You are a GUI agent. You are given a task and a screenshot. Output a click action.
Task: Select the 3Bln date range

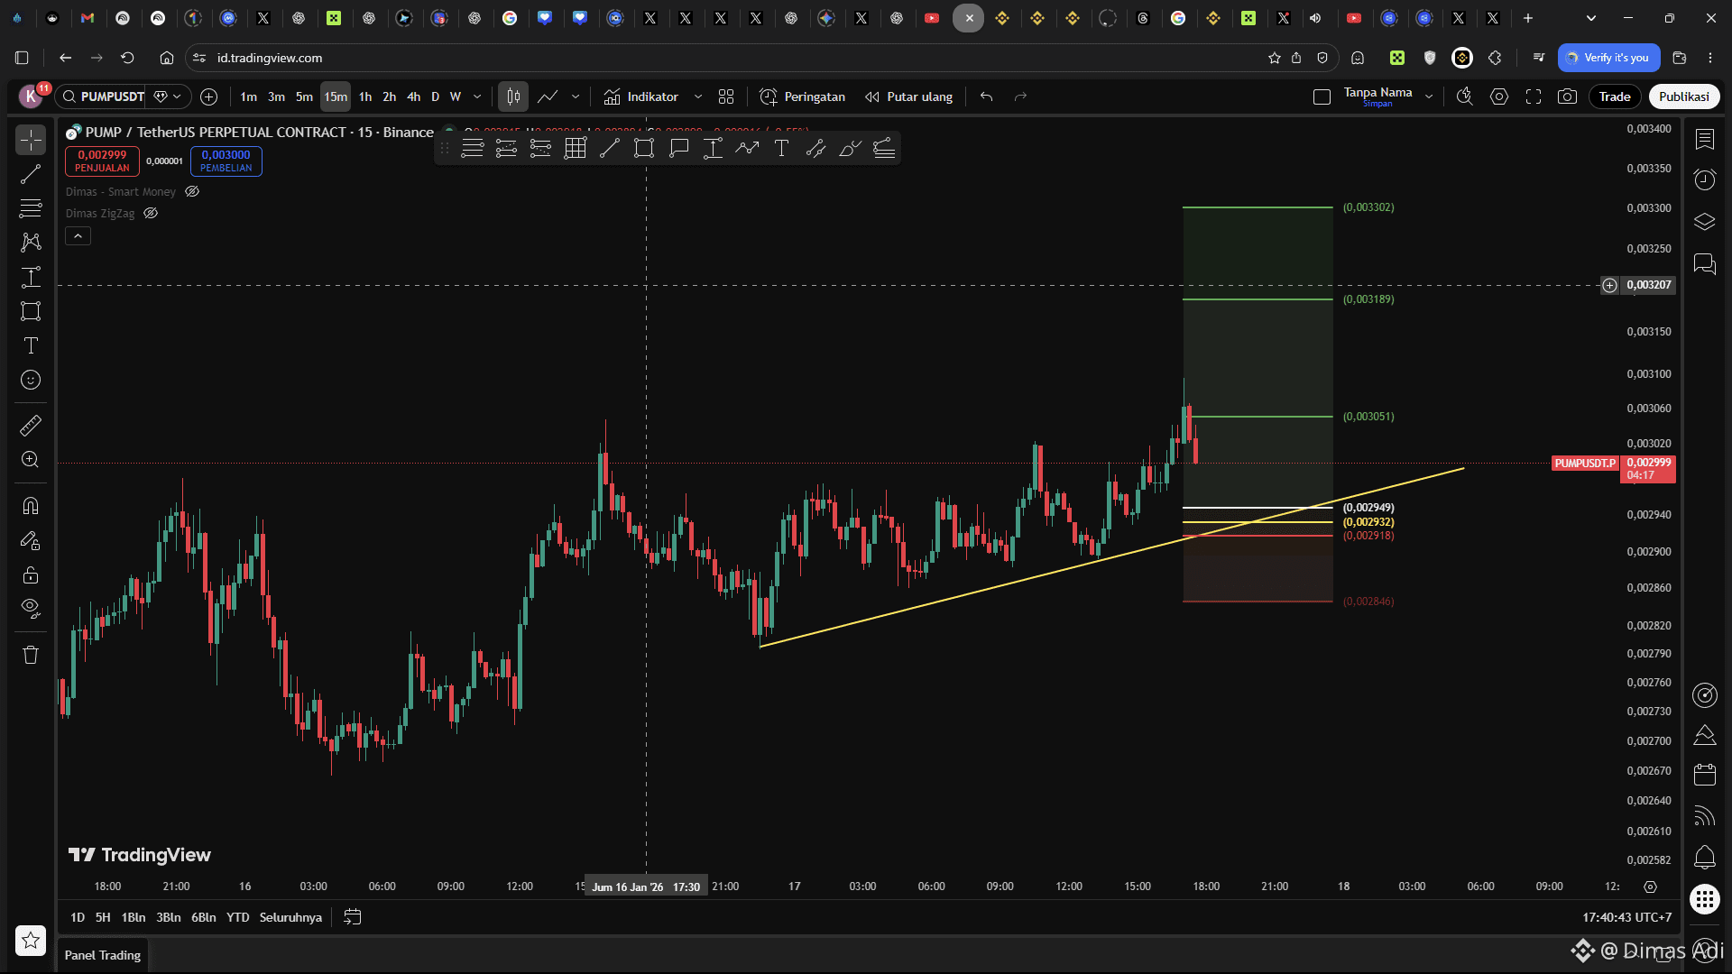coord(168,917)
